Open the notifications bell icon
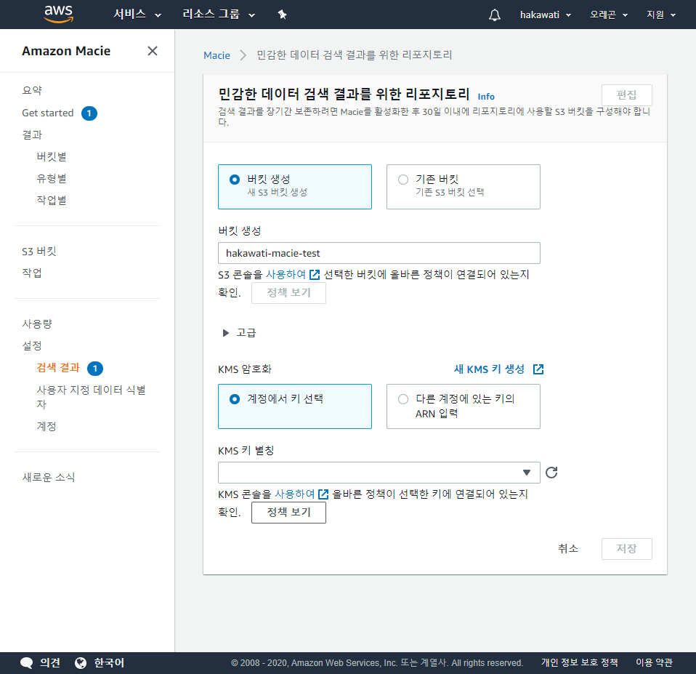 (x=495, y=15)
